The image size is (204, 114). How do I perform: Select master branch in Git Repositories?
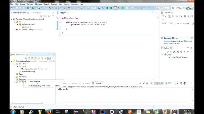point(34,69)
